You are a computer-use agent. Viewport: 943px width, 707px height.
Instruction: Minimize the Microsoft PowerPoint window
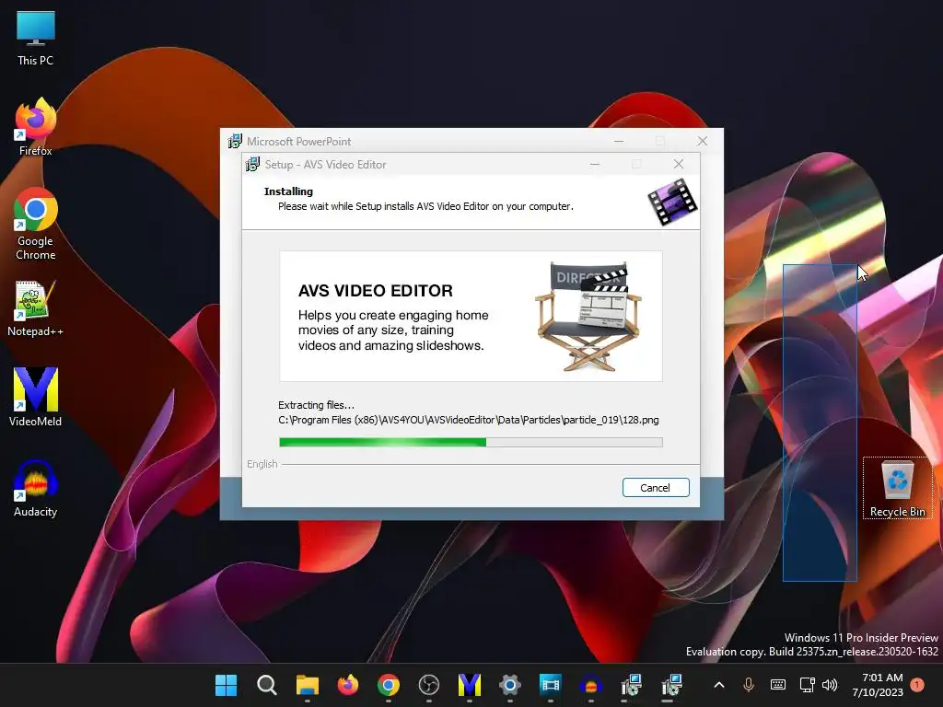point(619,141)
